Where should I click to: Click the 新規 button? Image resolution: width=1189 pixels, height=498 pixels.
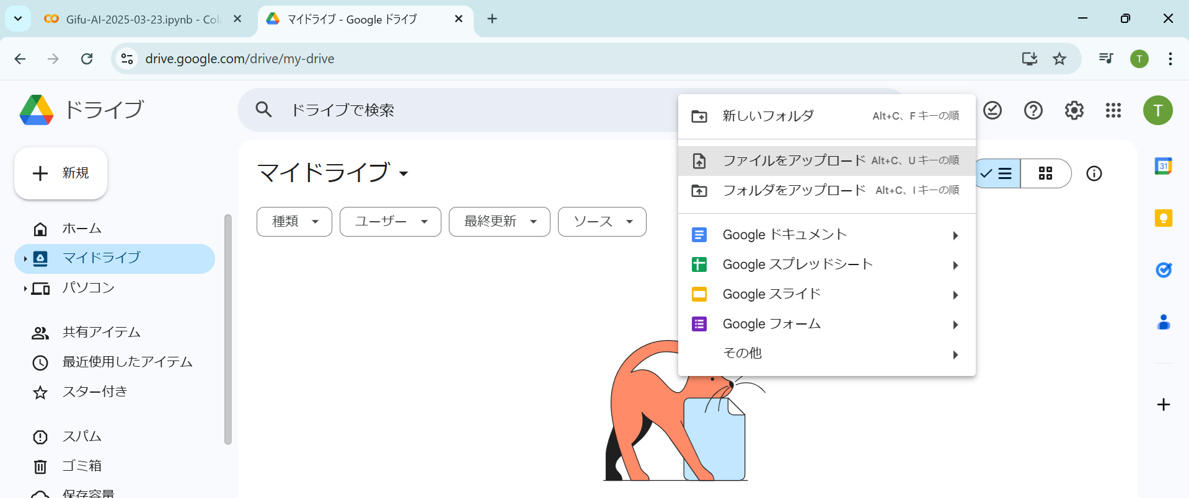coord(61,173)
